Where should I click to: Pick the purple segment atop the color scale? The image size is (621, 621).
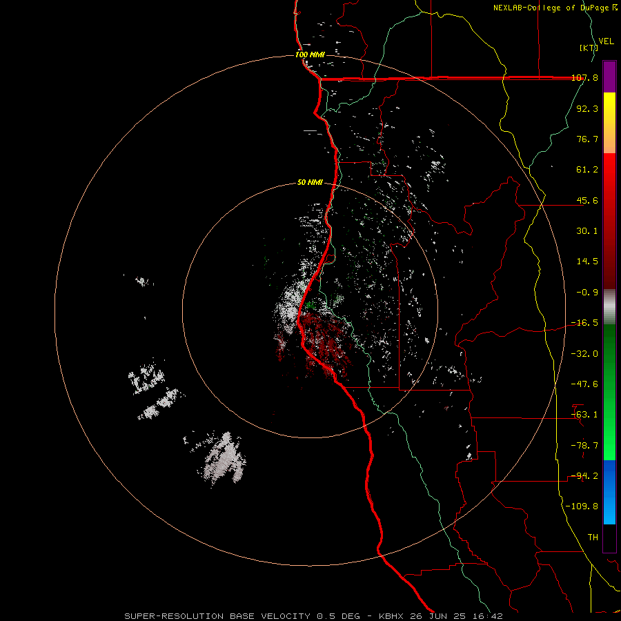point(609,77)
